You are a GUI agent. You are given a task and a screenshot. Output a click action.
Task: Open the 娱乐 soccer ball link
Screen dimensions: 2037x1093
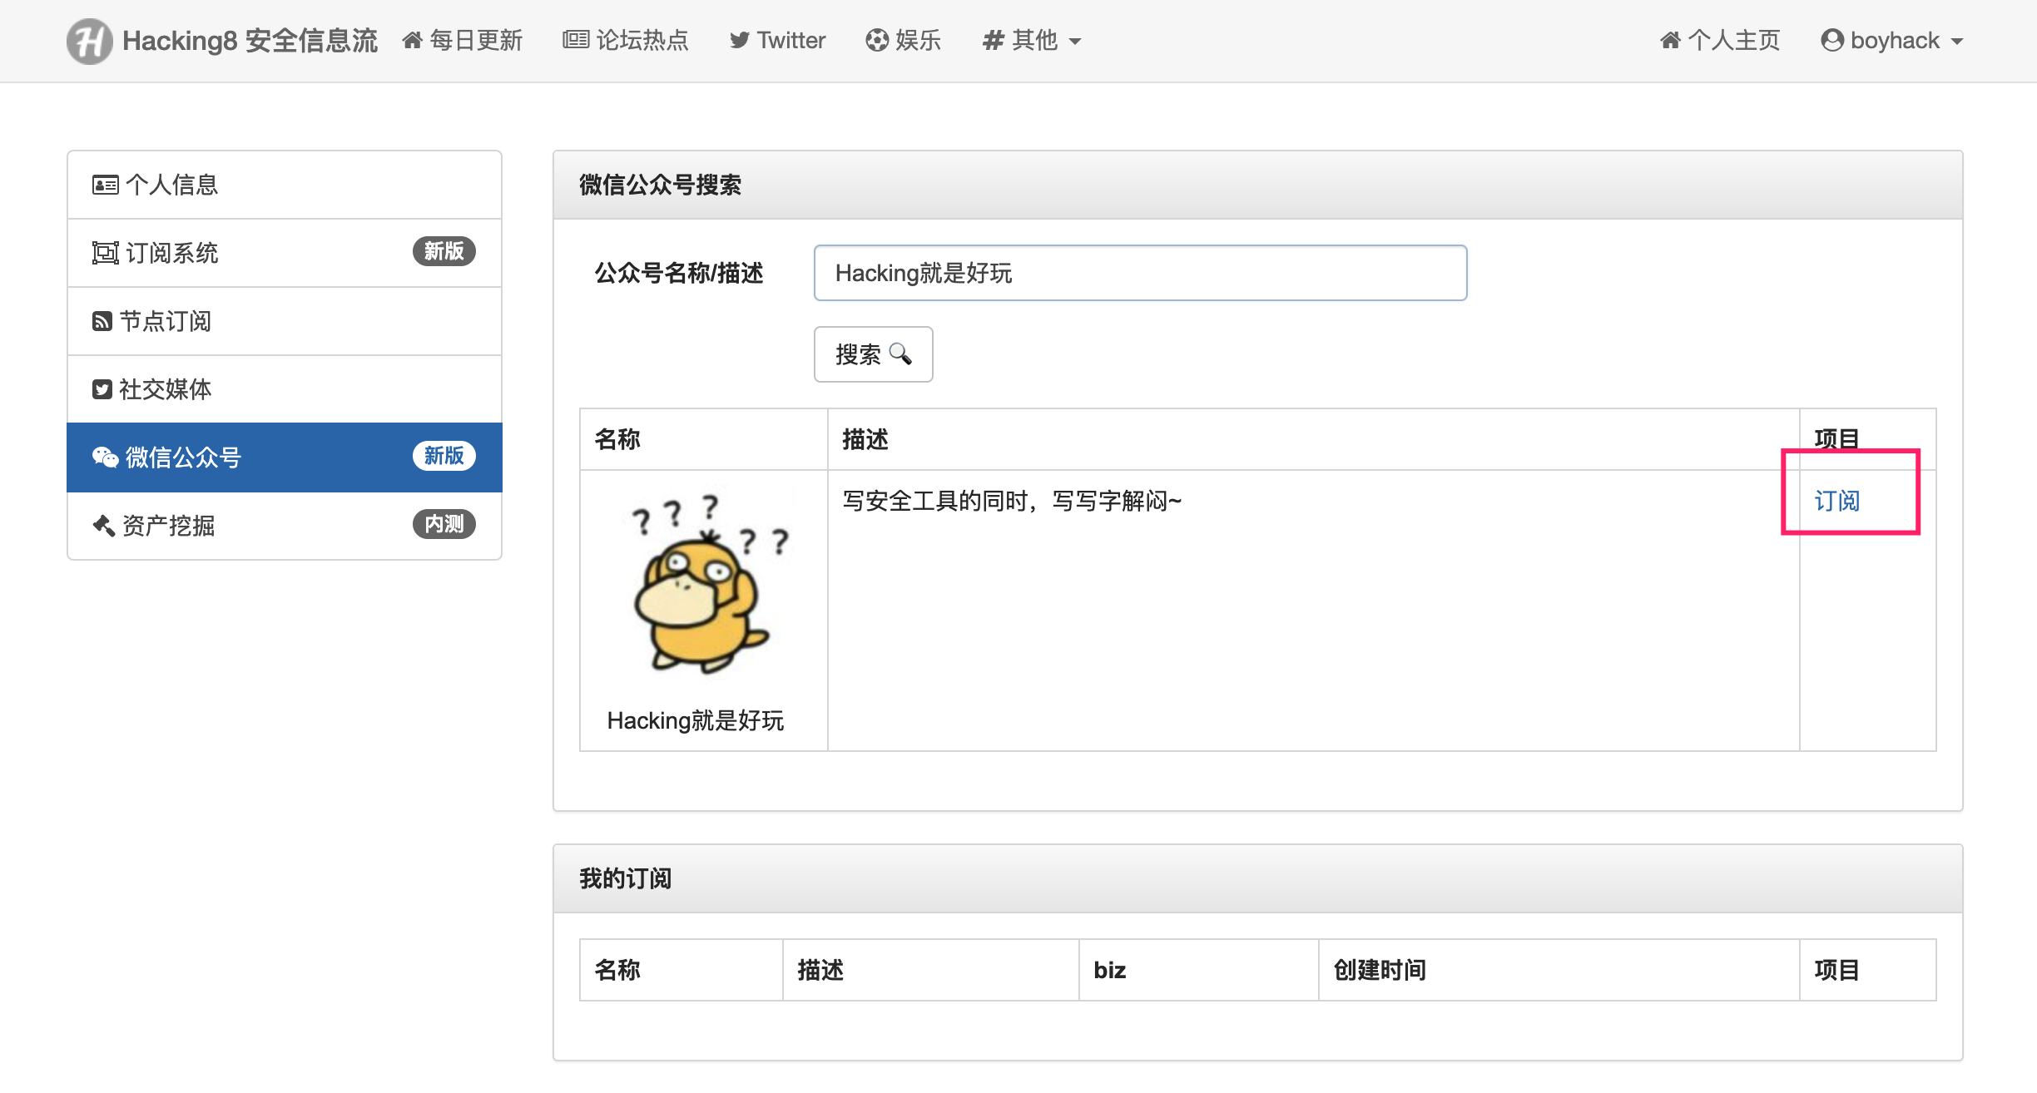903,40
